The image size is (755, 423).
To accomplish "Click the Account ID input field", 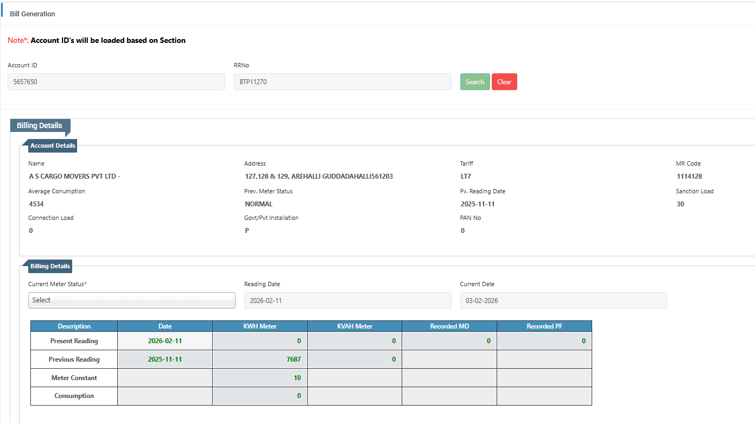I will click(x=116, y=82).
